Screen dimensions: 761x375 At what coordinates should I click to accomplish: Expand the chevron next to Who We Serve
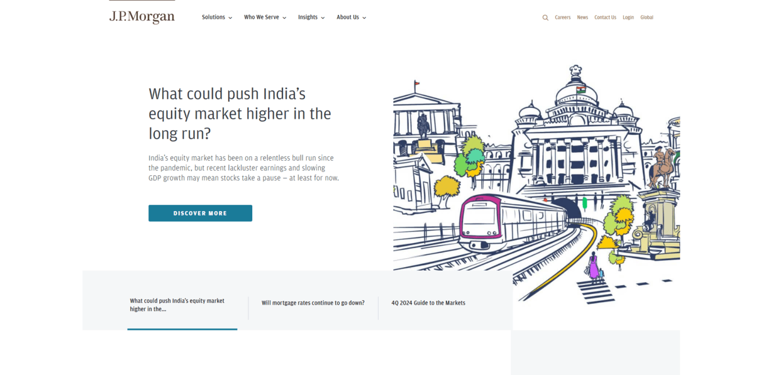[x=284, y=18]
